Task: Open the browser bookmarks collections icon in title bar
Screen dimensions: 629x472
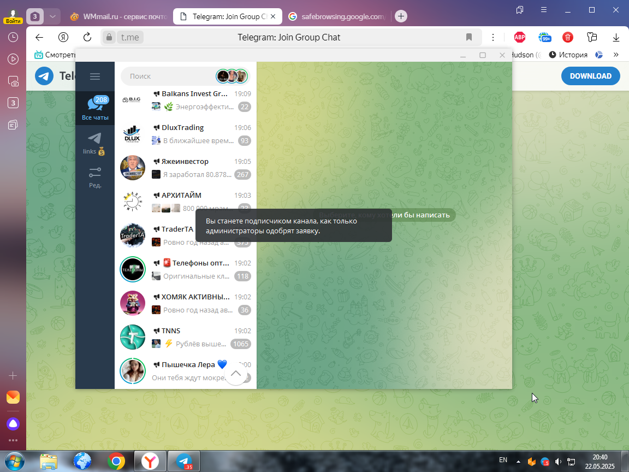Action: (x=519, y=10)
